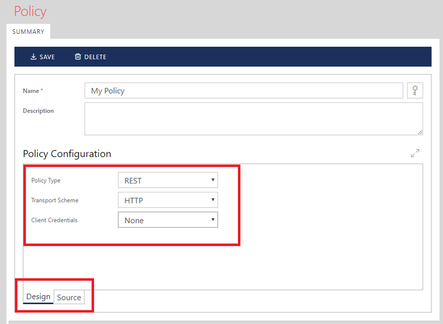Click the trash can delete icon
Viewport: 443px width, 324px height.
(78, 57)
